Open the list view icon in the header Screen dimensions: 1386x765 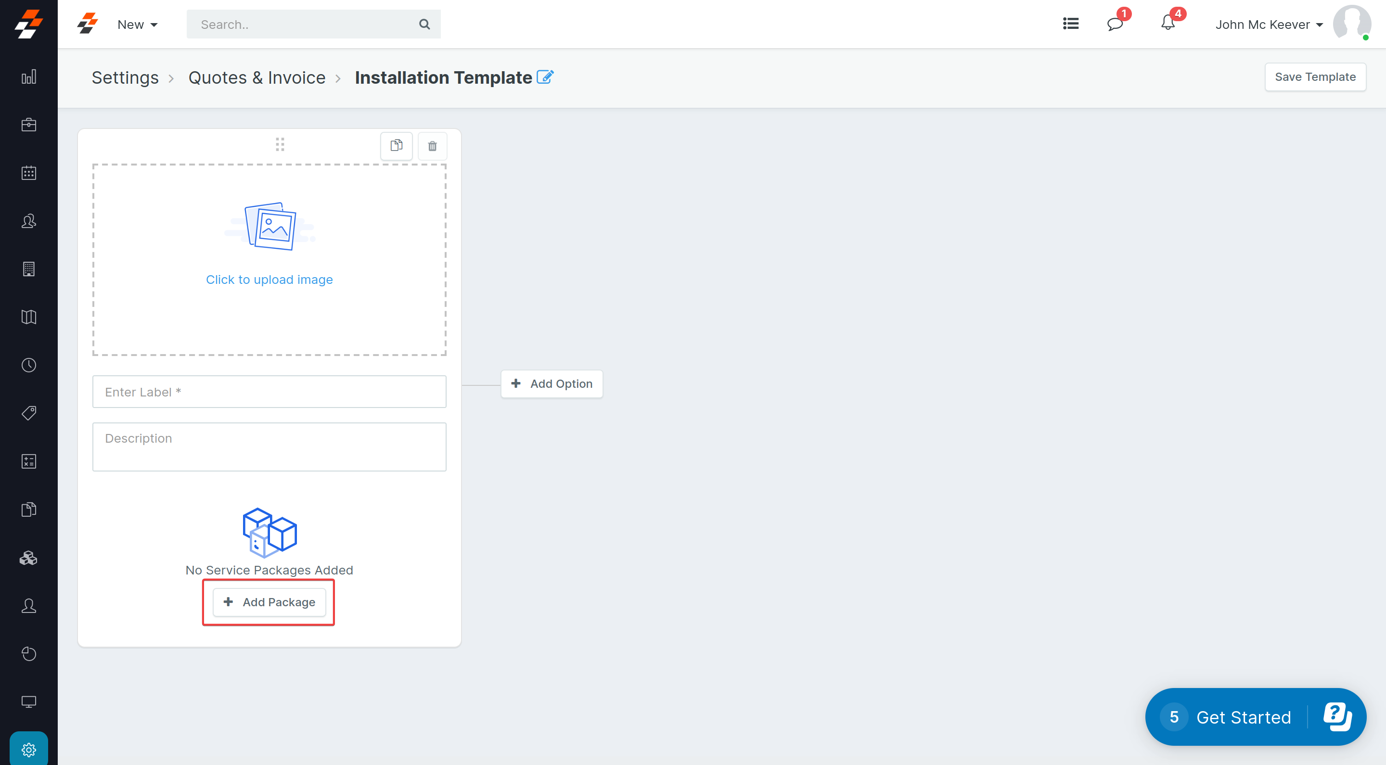point(1070,24)
